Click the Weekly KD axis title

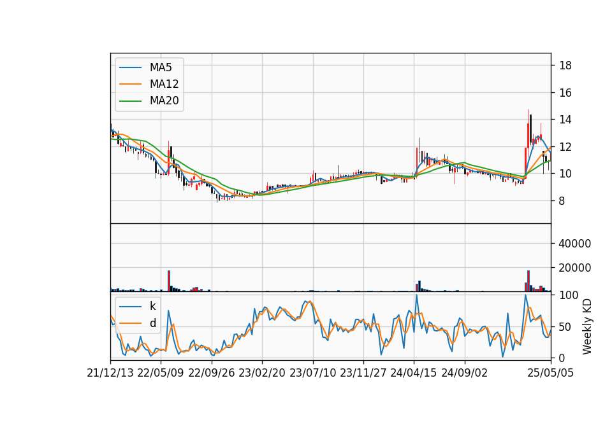(586, 327)
